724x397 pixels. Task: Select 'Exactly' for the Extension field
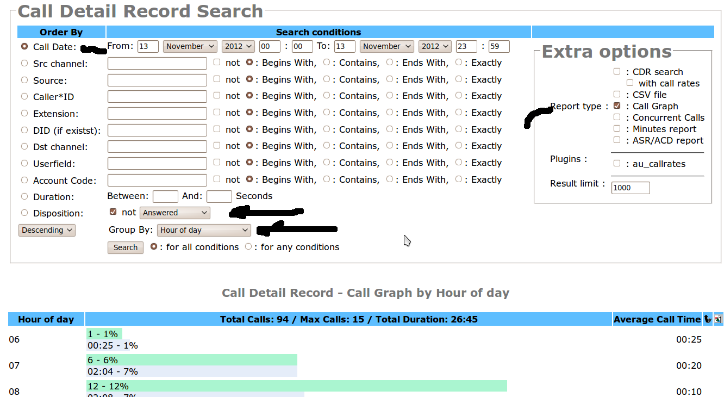tap(459, 112)
